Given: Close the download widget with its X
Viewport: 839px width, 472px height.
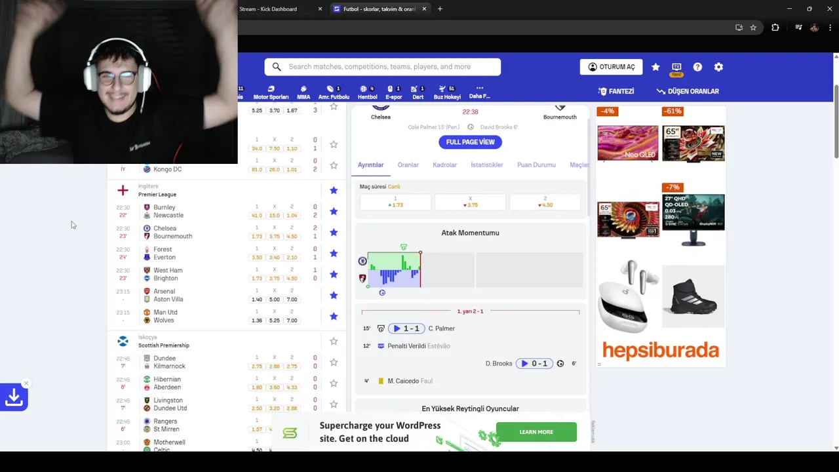Looking at the screenshot, I should (26, 383).
